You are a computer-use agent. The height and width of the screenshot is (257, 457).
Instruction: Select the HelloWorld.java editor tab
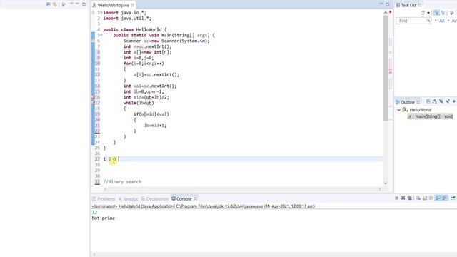[x=113, y=5]
